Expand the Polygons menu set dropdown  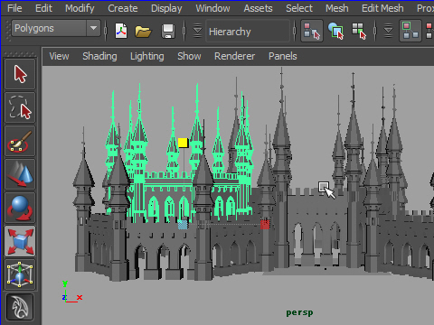93,28
